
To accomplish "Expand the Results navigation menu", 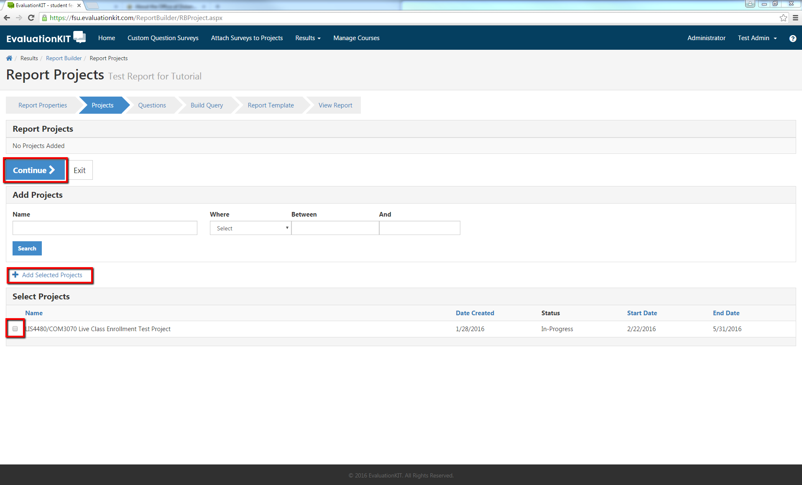I will (x=308, y=38).
